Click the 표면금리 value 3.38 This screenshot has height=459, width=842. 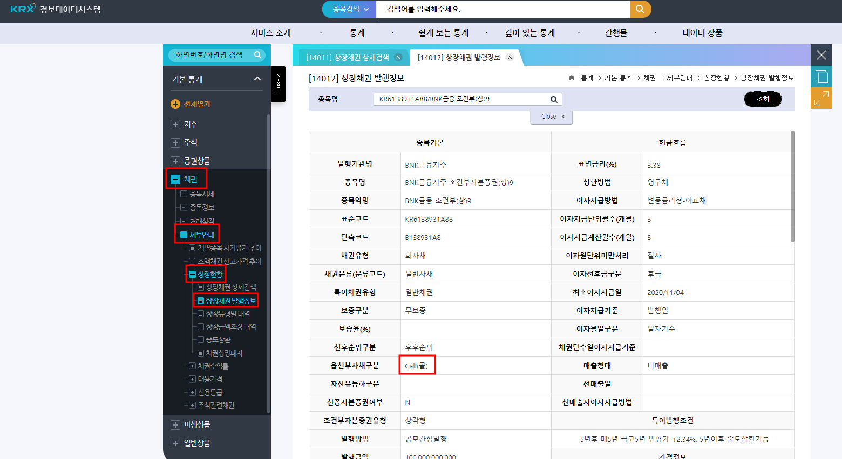[654, 165]
